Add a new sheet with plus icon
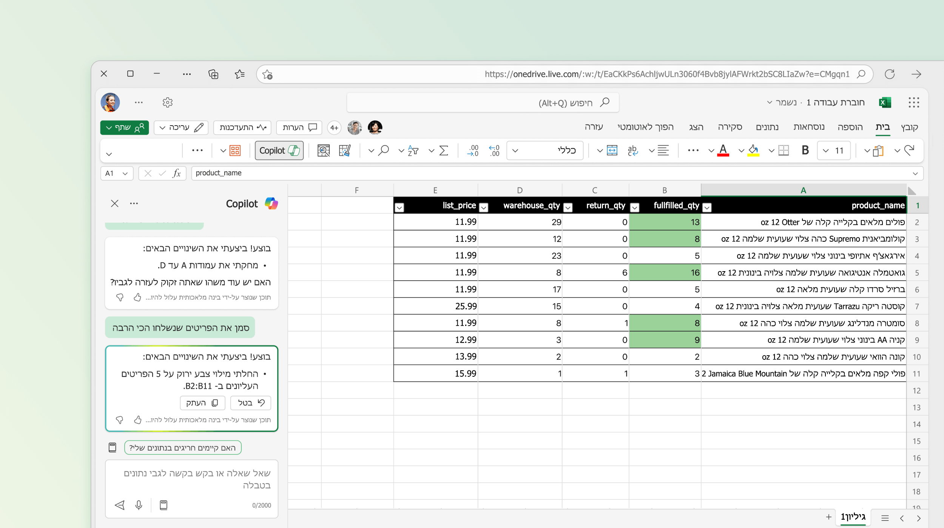The width and height of the screenshot is (944, 528). [x=828, y=517]
